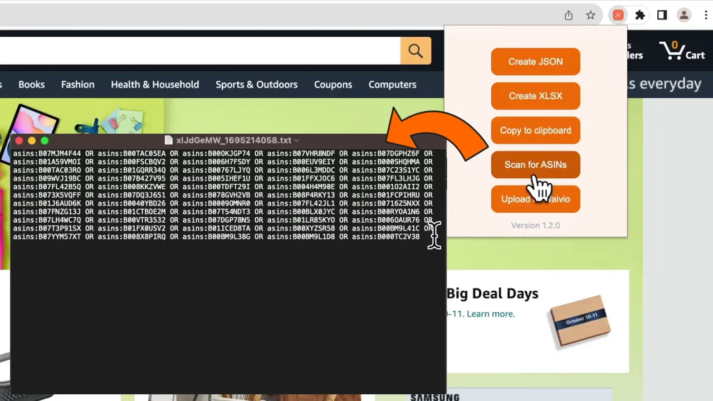713x401 pixels.
Task: Click the Learn more link
Action: point(491,314)
